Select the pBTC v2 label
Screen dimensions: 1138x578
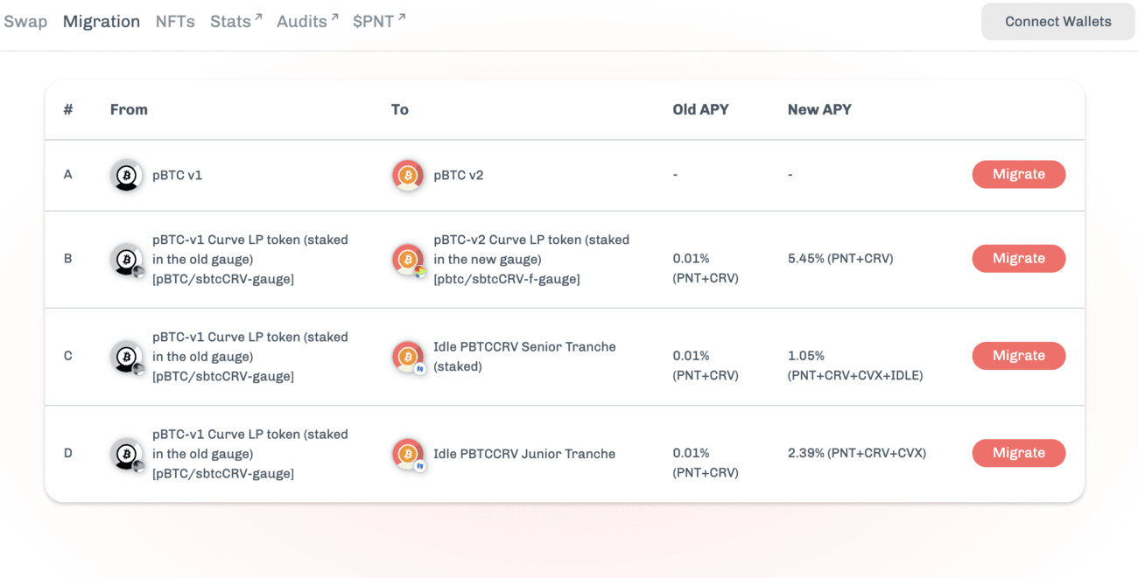[x=459, y=175]
